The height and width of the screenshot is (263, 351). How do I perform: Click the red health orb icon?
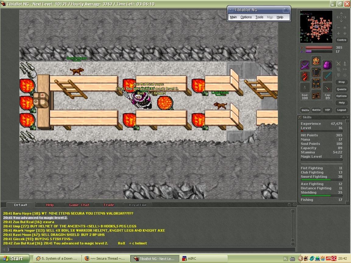click(302, 47)
